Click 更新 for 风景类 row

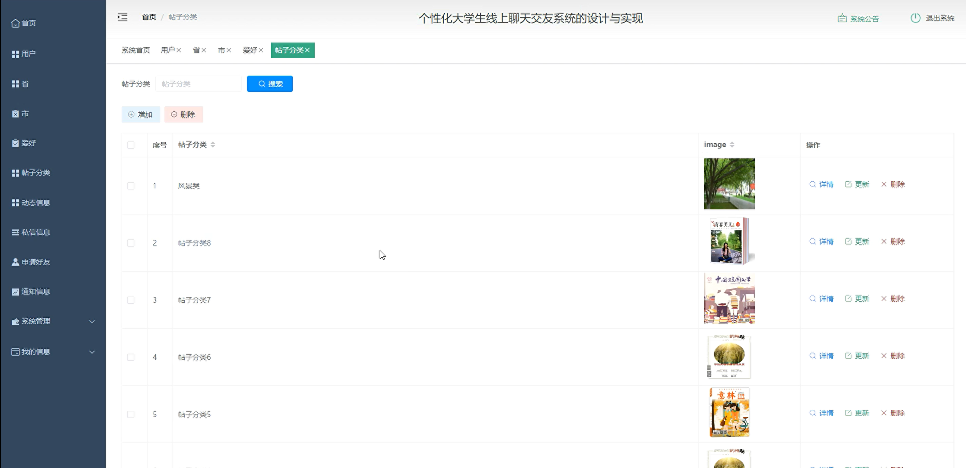857,184
